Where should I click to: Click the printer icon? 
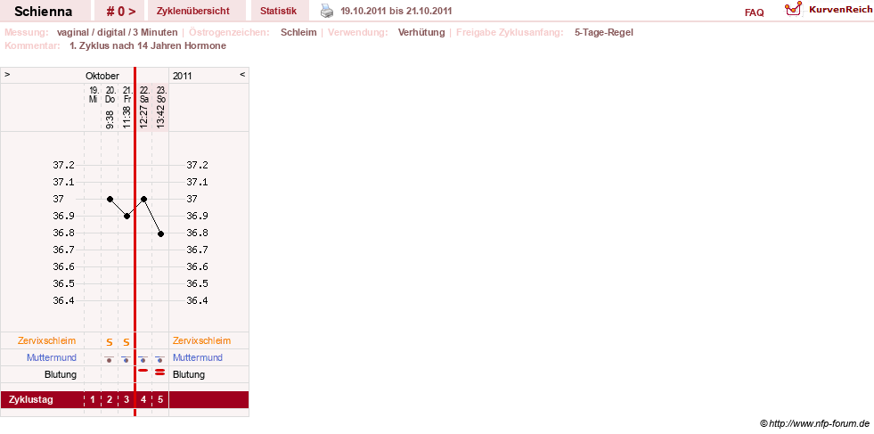(327, 11)
